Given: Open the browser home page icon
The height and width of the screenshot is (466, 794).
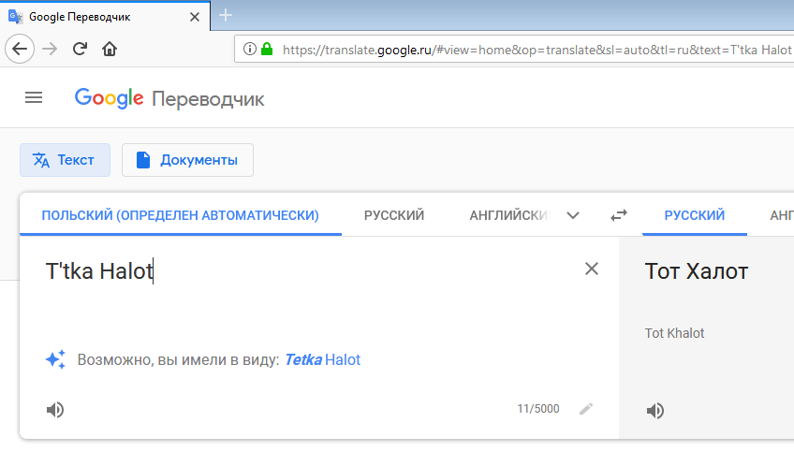Looking at the screenshot, I should [110, 49].
